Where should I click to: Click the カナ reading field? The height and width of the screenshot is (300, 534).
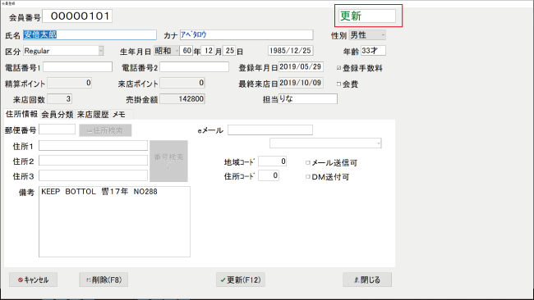point(246,34)
